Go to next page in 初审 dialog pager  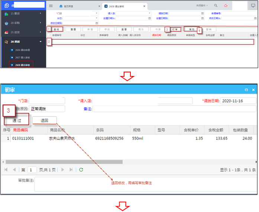[x=62, y=169]
